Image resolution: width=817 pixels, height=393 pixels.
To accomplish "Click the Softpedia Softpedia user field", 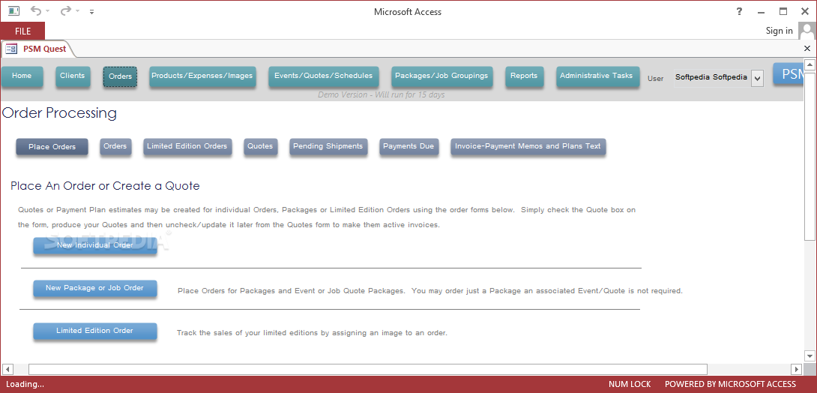I will pos(712,78).
